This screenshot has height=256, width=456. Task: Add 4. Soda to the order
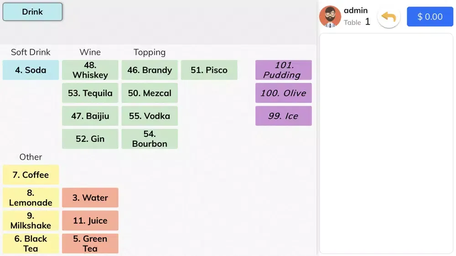pyautogui.click(x=31, y=70)
